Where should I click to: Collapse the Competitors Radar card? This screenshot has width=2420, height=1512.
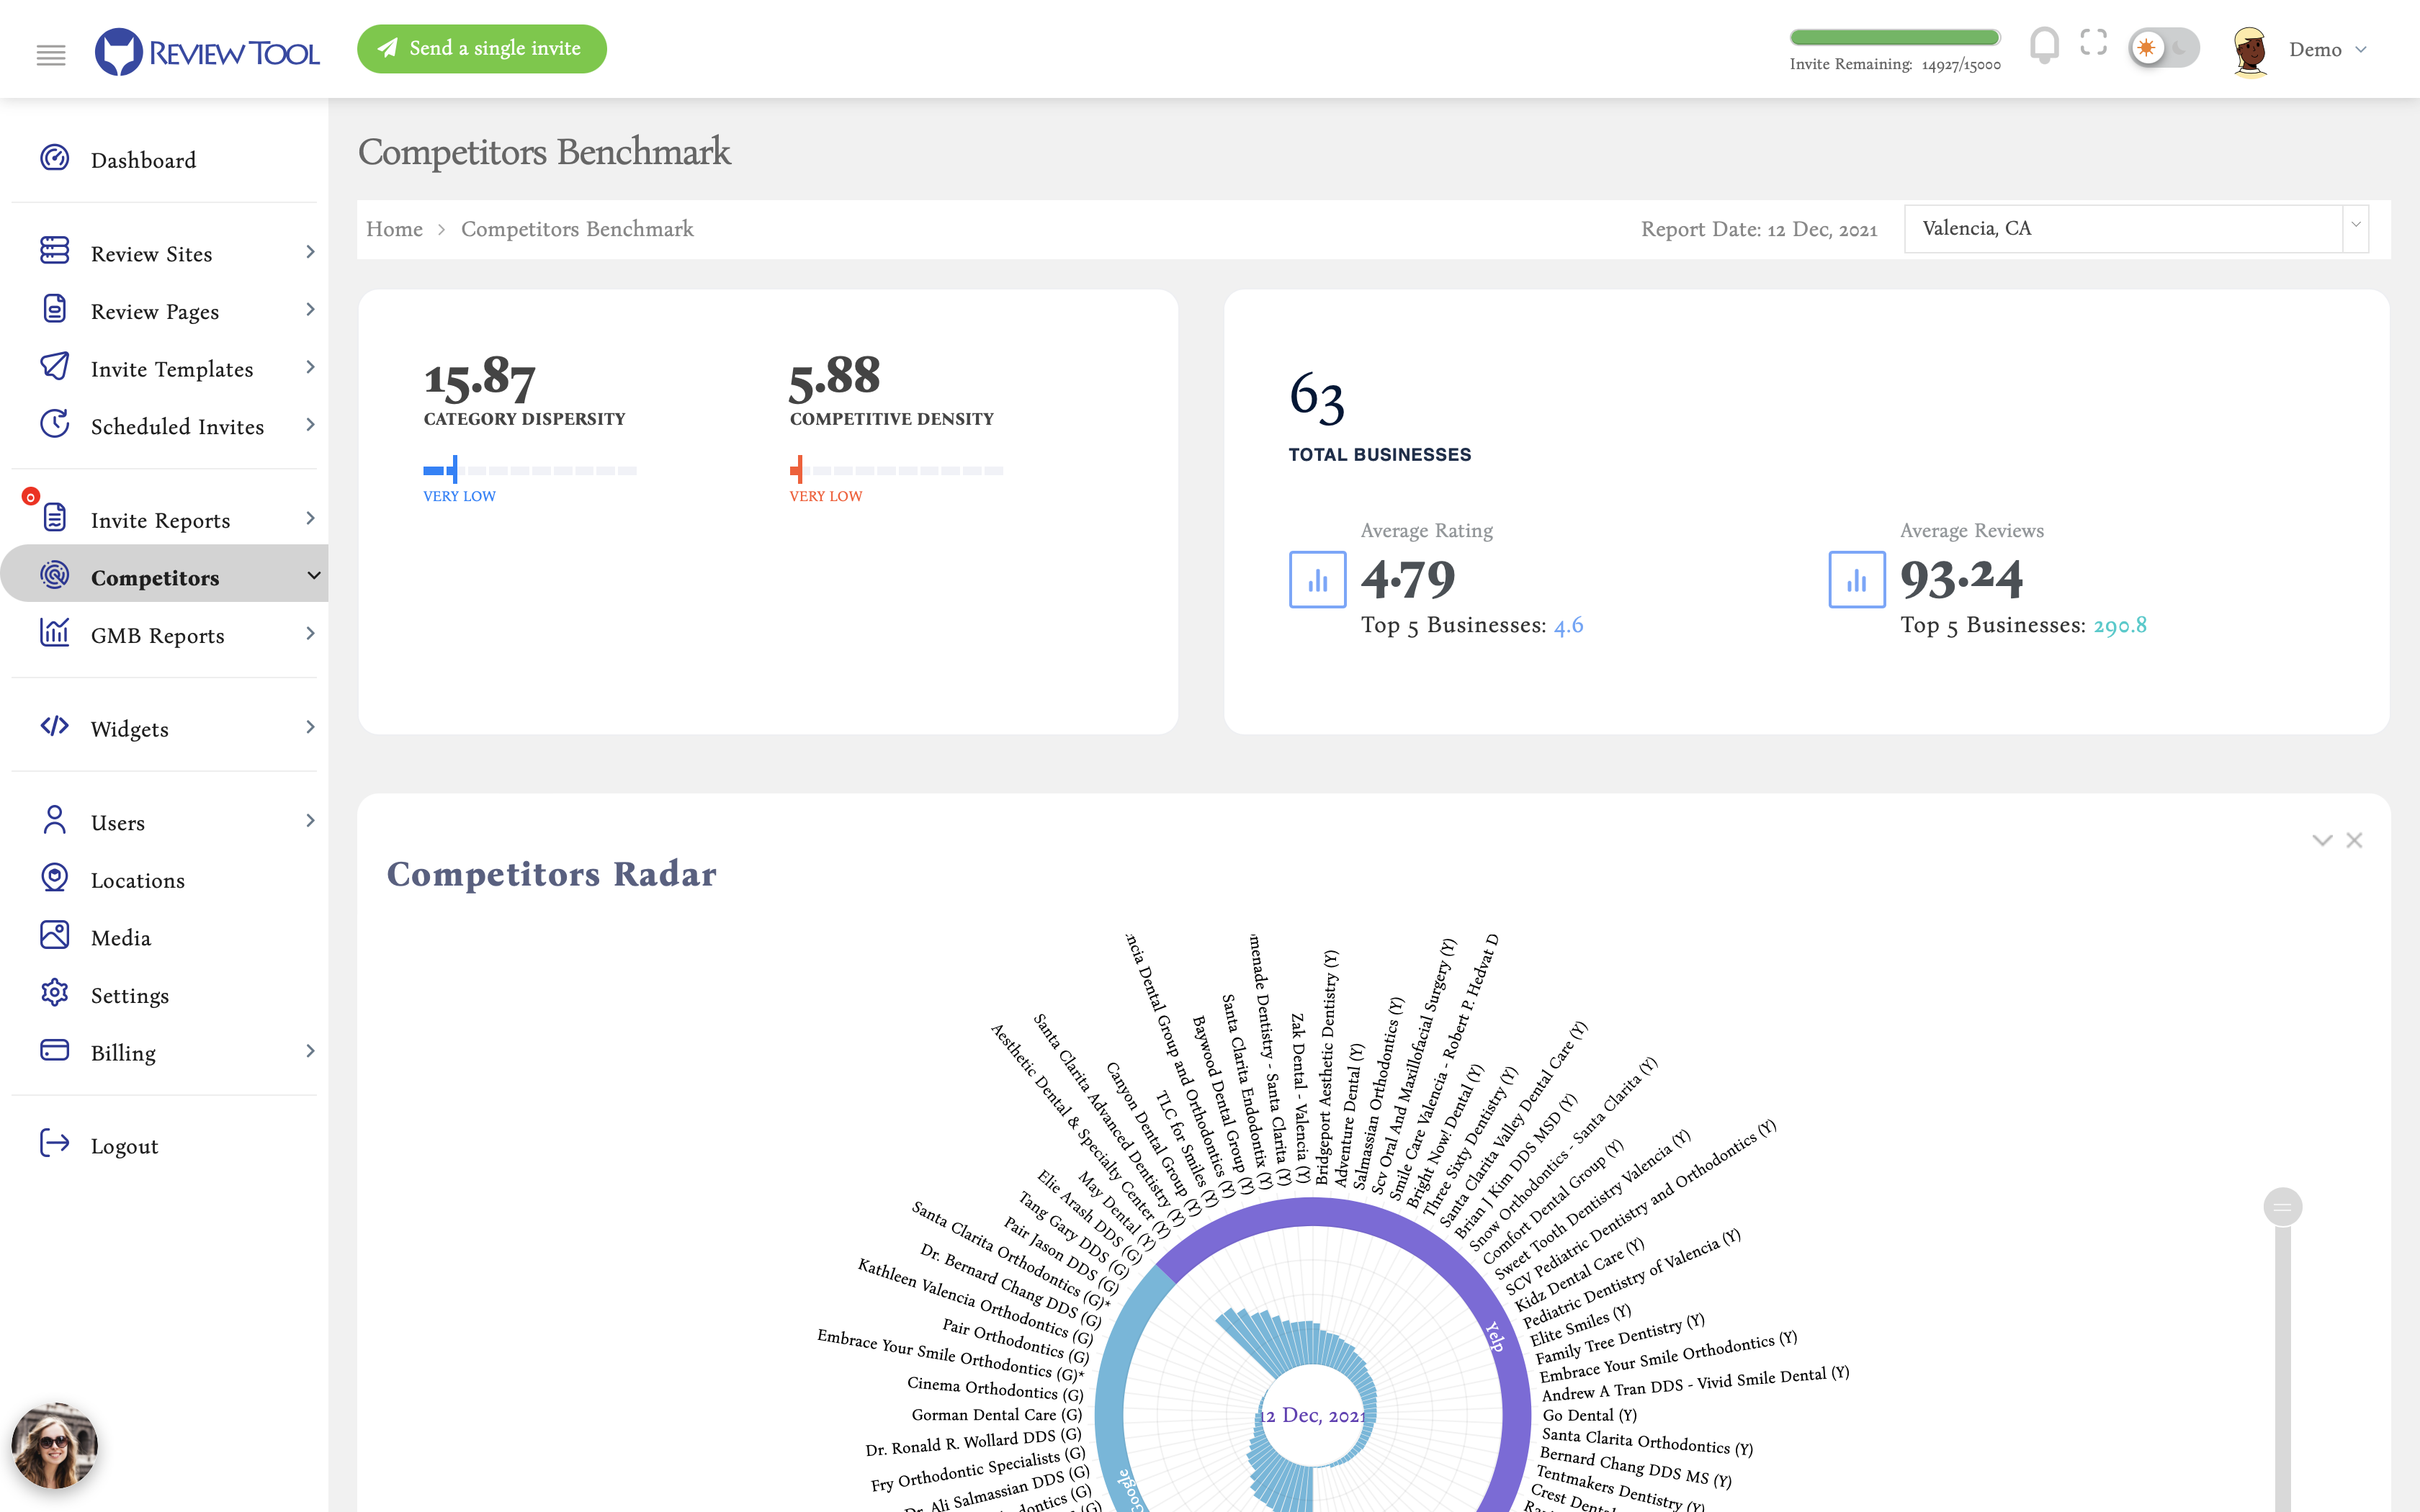(x=2322, y=840)
